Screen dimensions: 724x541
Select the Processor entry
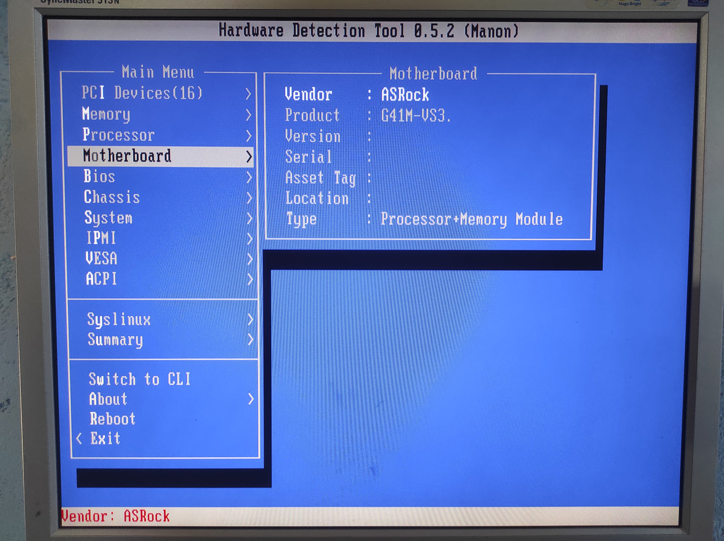pos(119,135)
